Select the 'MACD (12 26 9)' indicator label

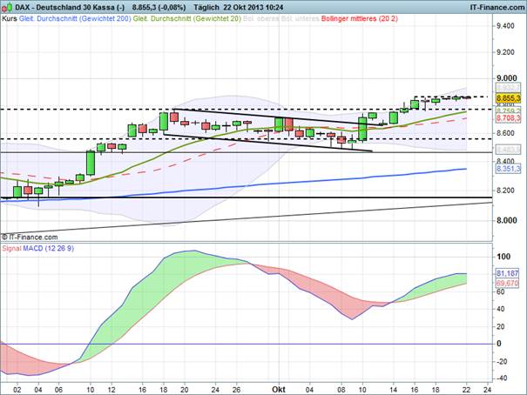49,249
